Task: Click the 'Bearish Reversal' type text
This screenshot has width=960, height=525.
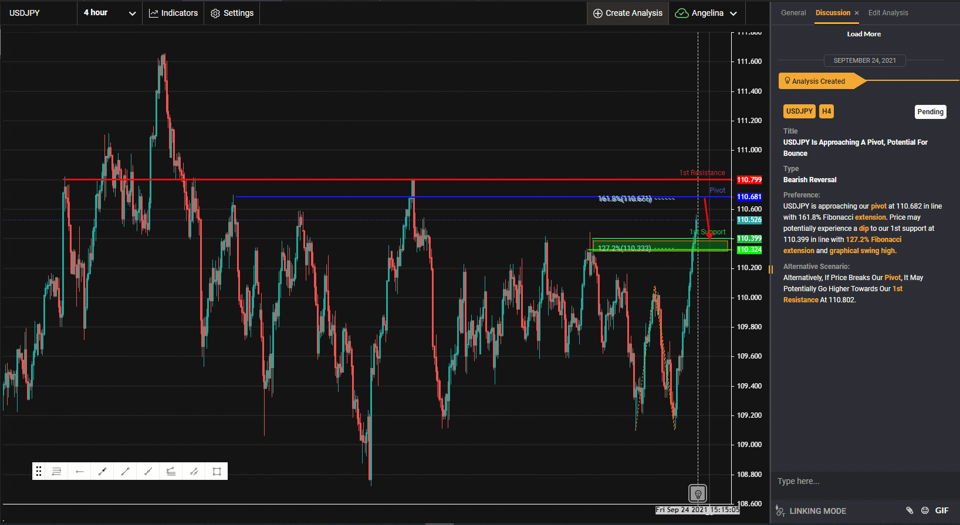Action: coord(810,180)
